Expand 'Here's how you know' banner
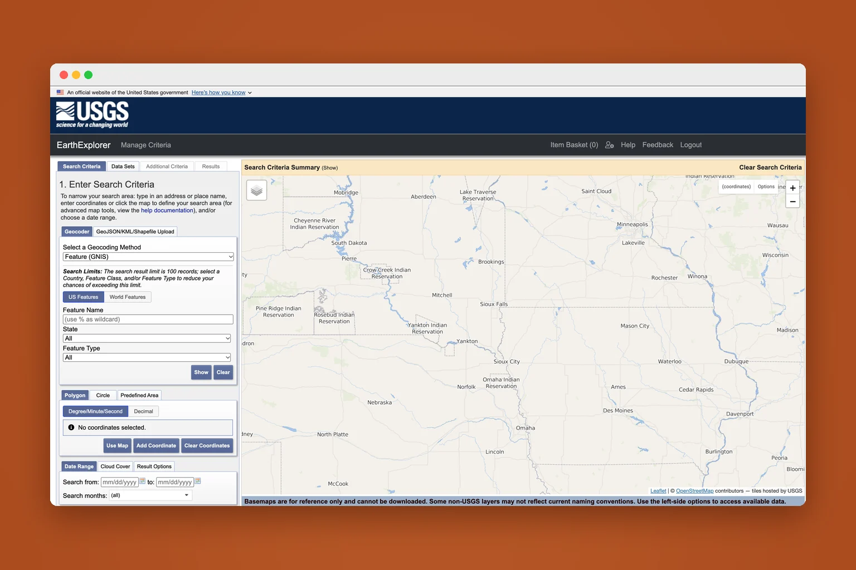The image size is (856, 570). [221, 92]
